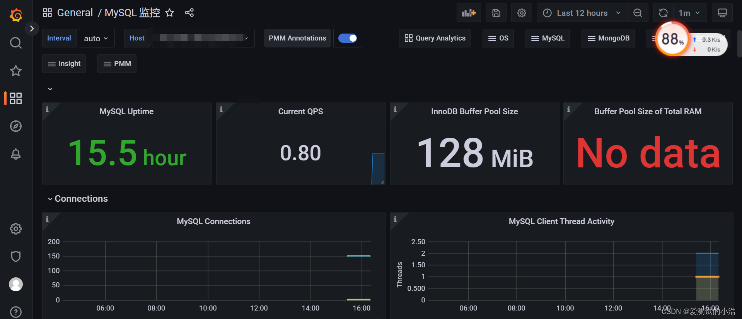
Task: Open the MySQL Connections panel title menu
Action: (x=213, y=221)
